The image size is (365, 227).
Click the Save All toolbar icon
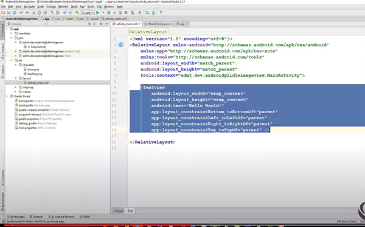click(x=9, y=13)
